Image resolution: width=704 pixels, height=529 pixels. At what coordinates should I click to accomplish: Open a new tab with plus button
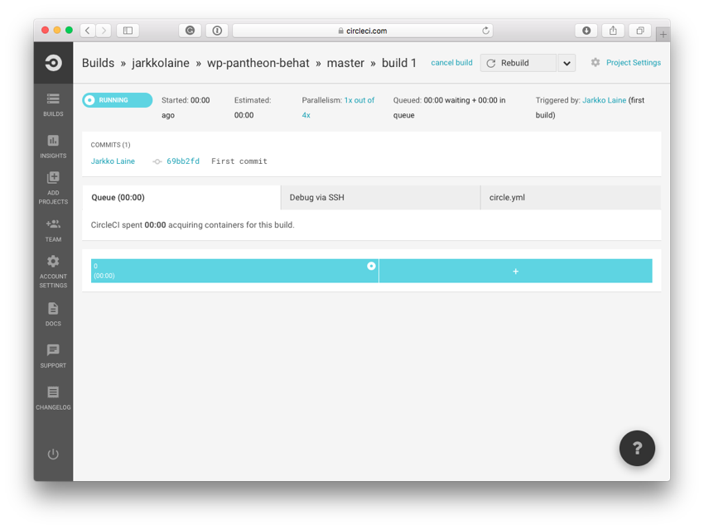pos(663,34)
